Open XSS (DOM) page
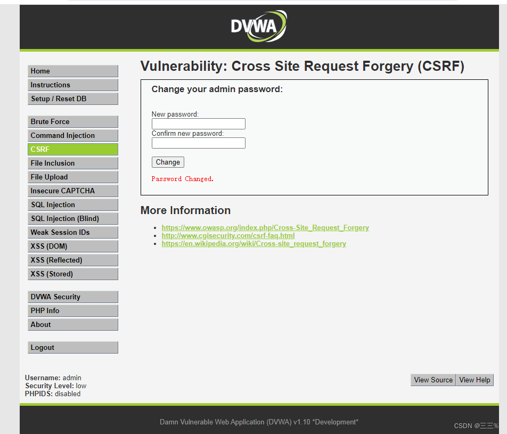Image resolution: width=507 pixels, height=434 pixels. (x=73, y=247)
